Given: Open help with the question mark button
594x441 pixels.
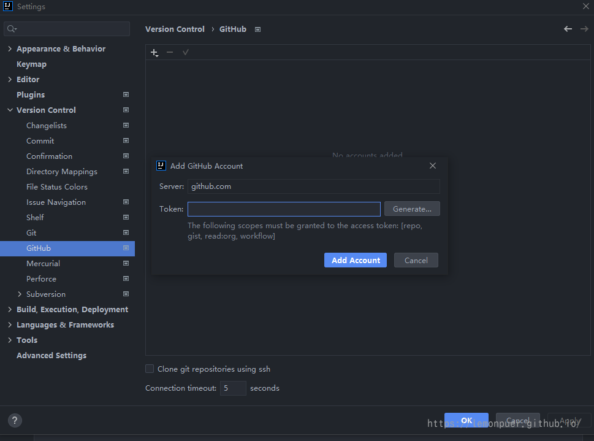Looking at the screenshot, I should (x=15, y=420).
